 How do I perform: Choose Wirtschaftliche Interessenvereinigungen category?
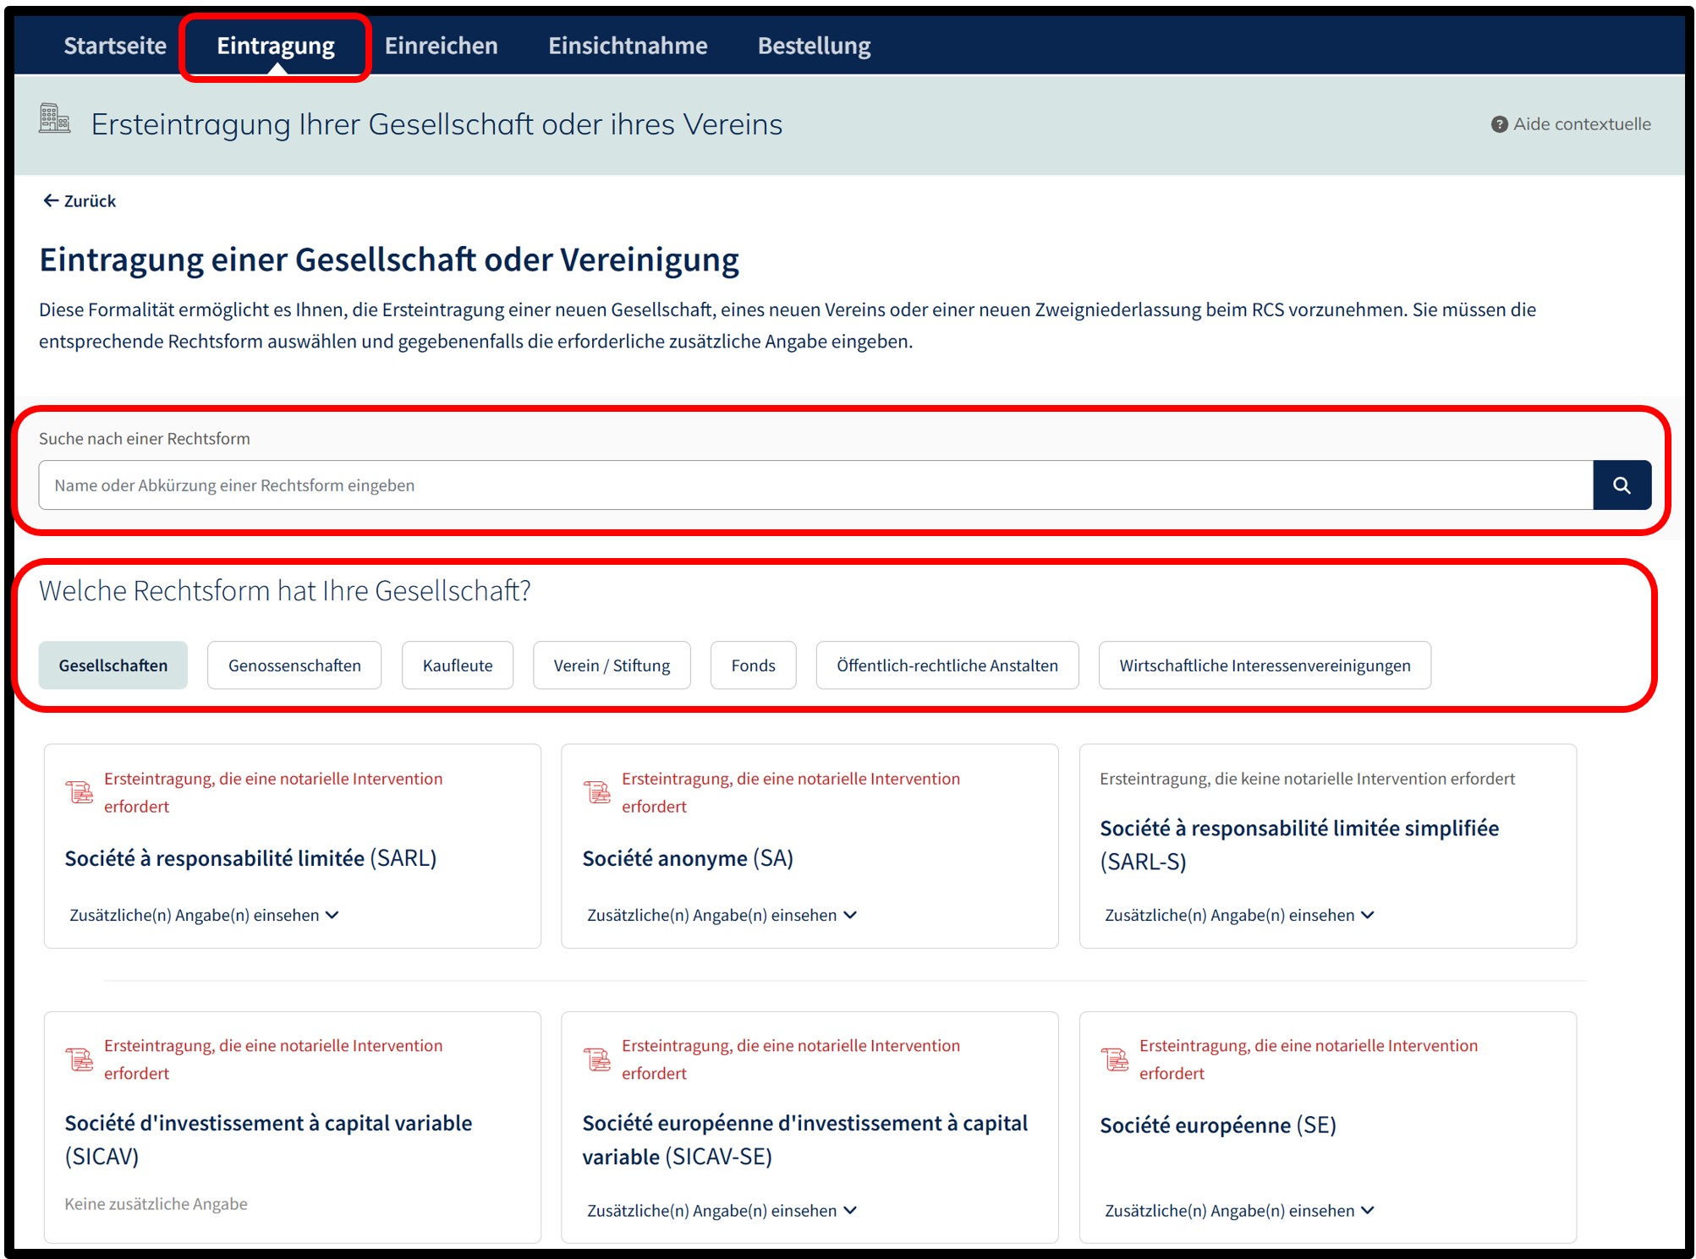pyautogui.click(x=1265, y=665)
